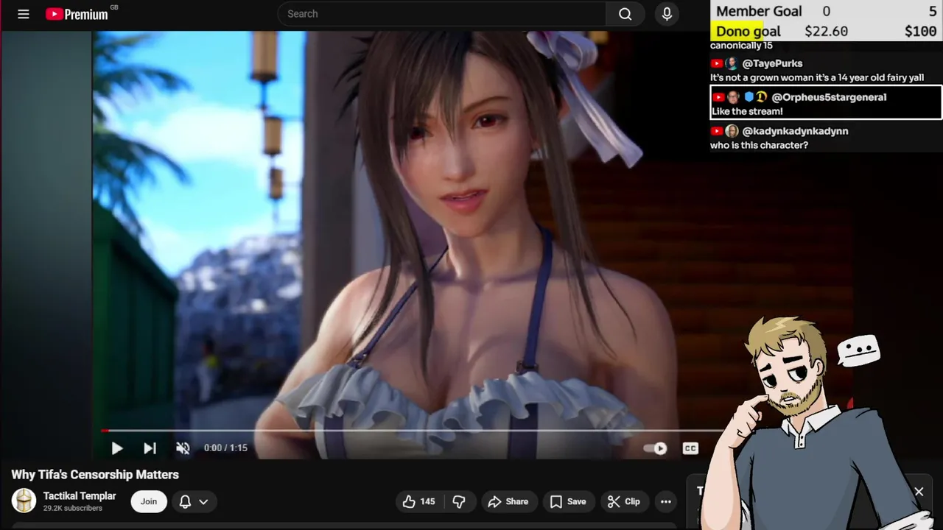Skip to next video
This screenshot has height=530, width=943.
coord(150,448)
